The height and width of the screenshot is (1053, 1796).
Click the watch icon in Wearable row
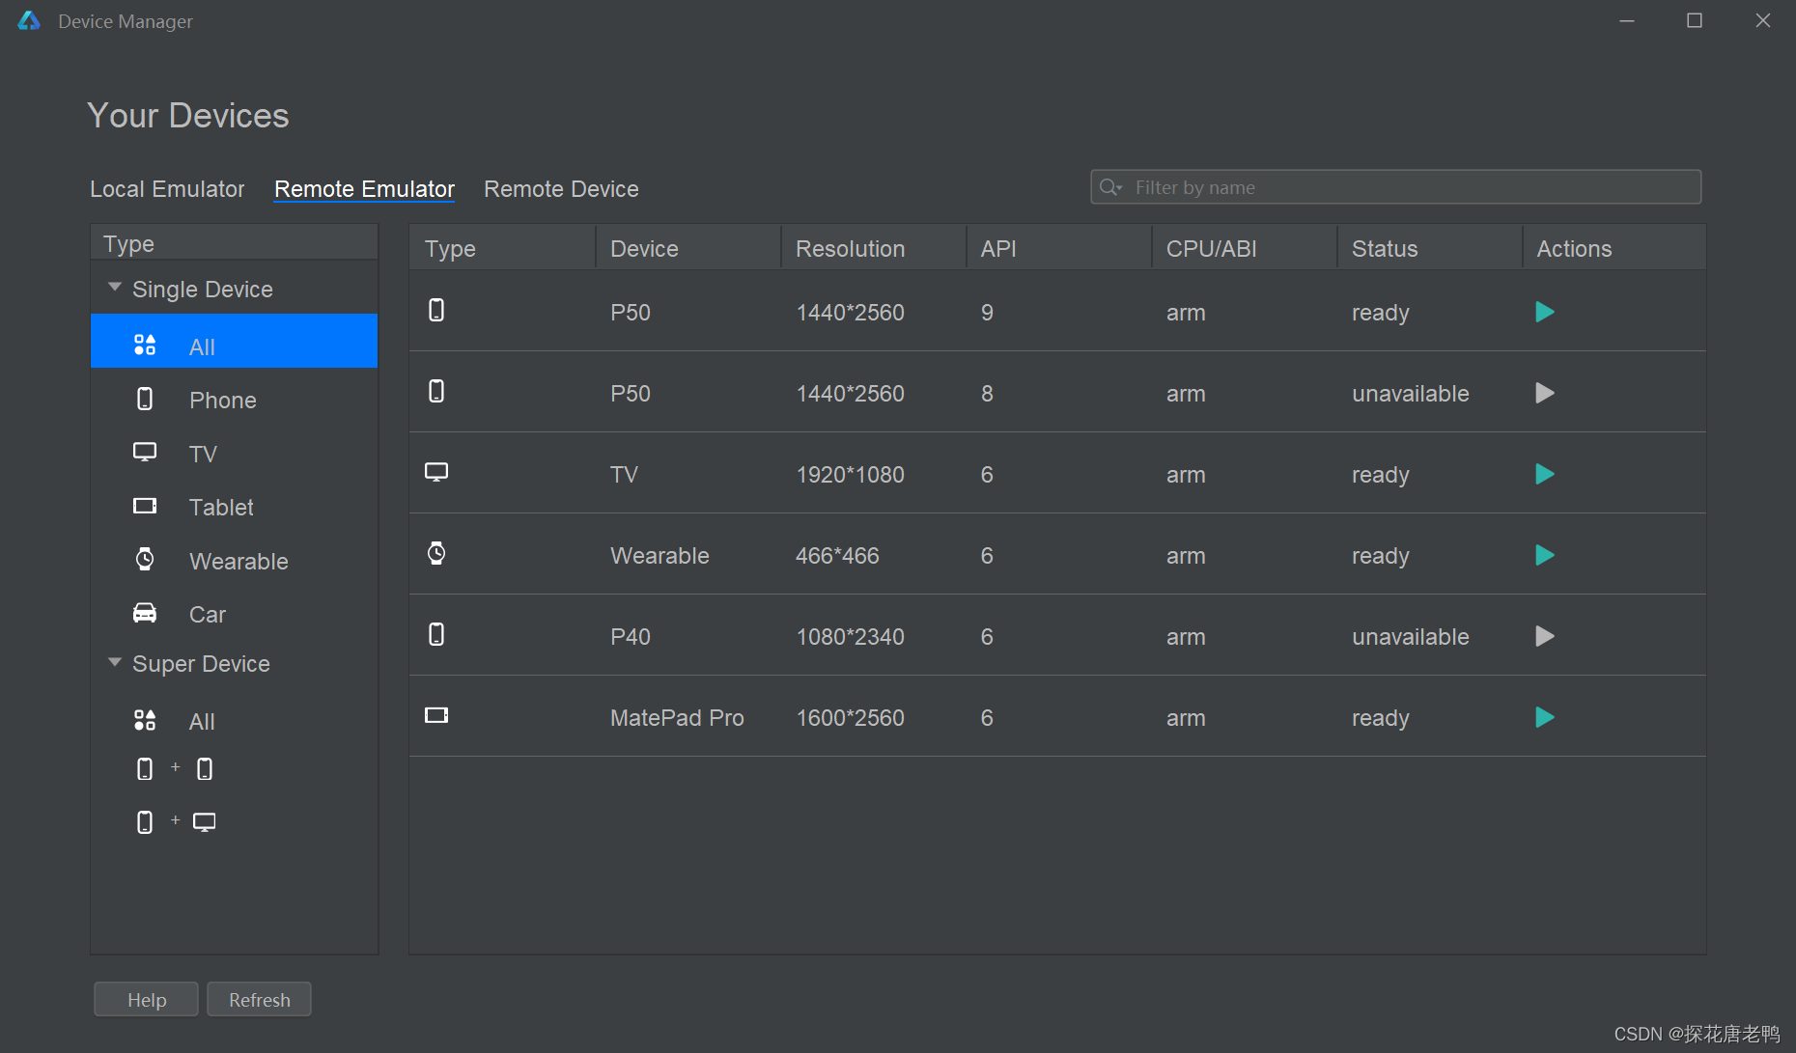436,553
